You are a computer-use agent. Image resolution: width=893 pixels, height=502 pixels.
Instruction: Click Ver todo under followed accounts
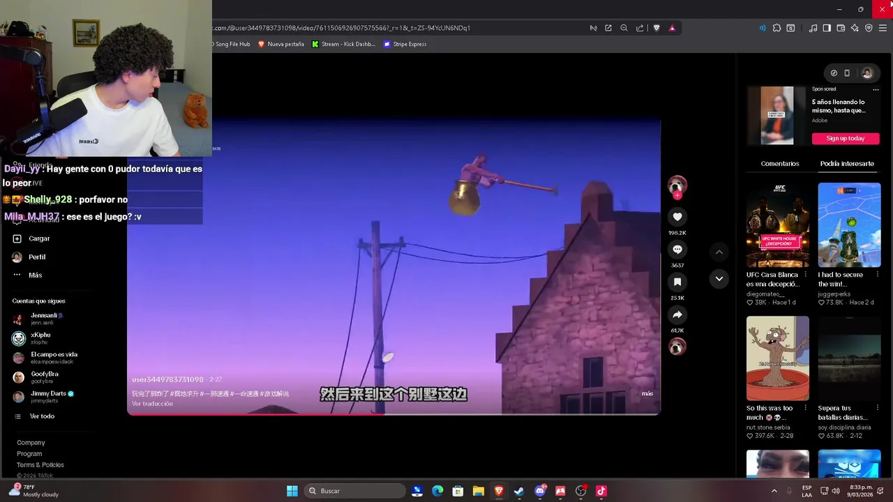(42, 416)
